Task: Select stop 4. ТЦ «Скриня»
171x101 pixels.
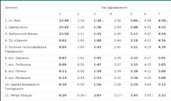Action: (16, 41)
